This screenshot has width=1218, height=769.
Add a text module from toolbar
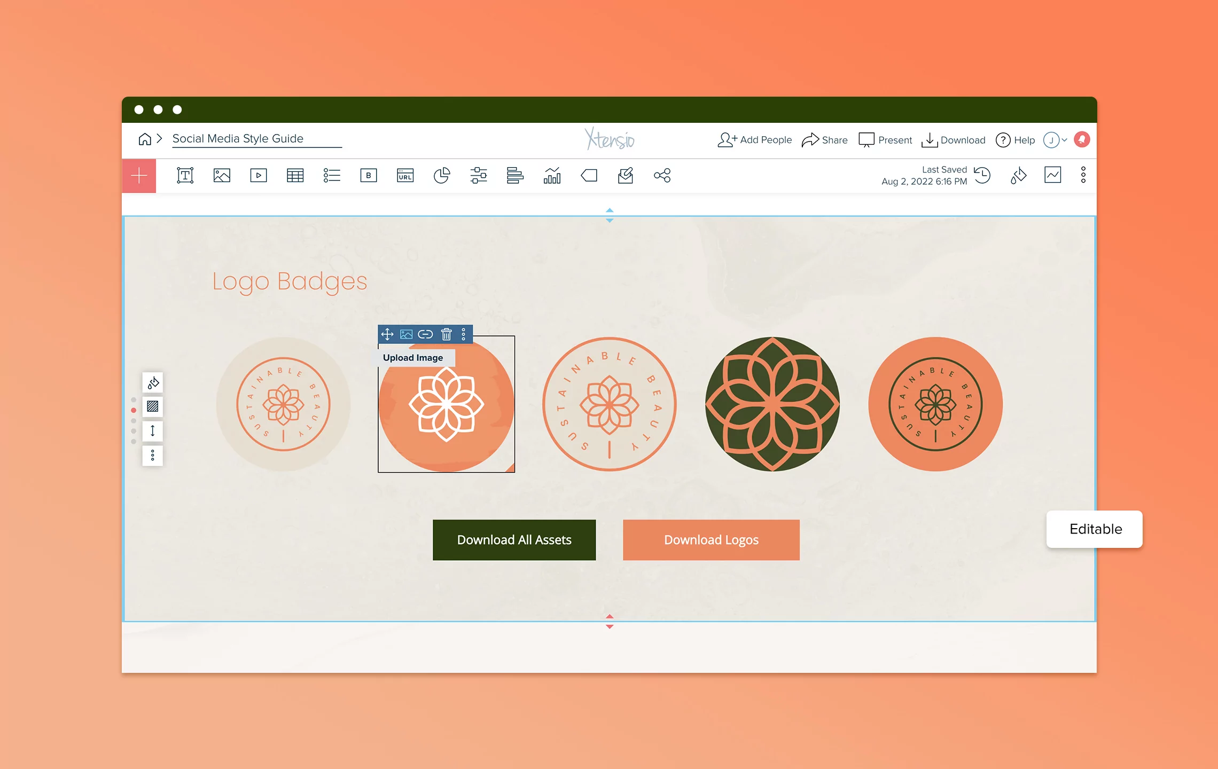pos(185,175)
